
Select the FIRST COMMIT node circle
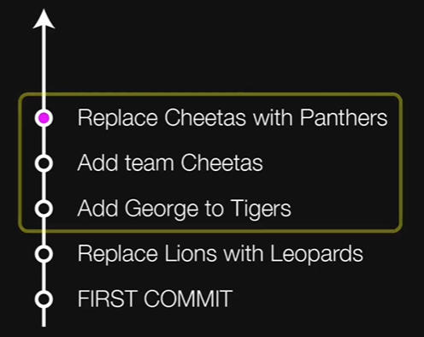44,299
